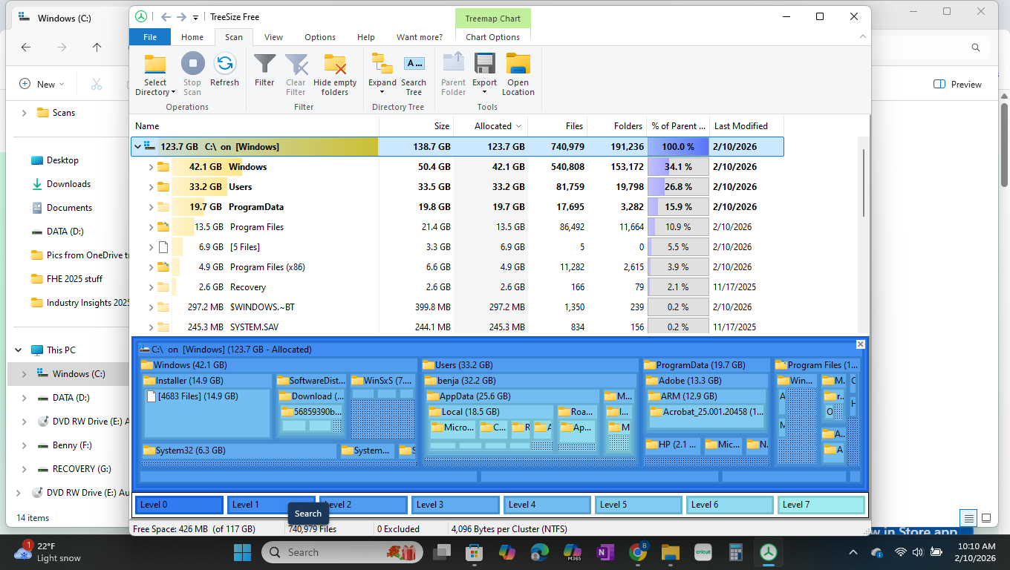The width and height of the screenshot is (1010, 570).
Task: Open the Expand dropdown arrow
Action: point(382,93)
